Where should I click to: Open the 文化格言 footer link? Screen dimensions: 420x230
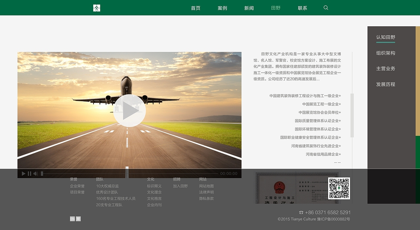coord(154,198)
